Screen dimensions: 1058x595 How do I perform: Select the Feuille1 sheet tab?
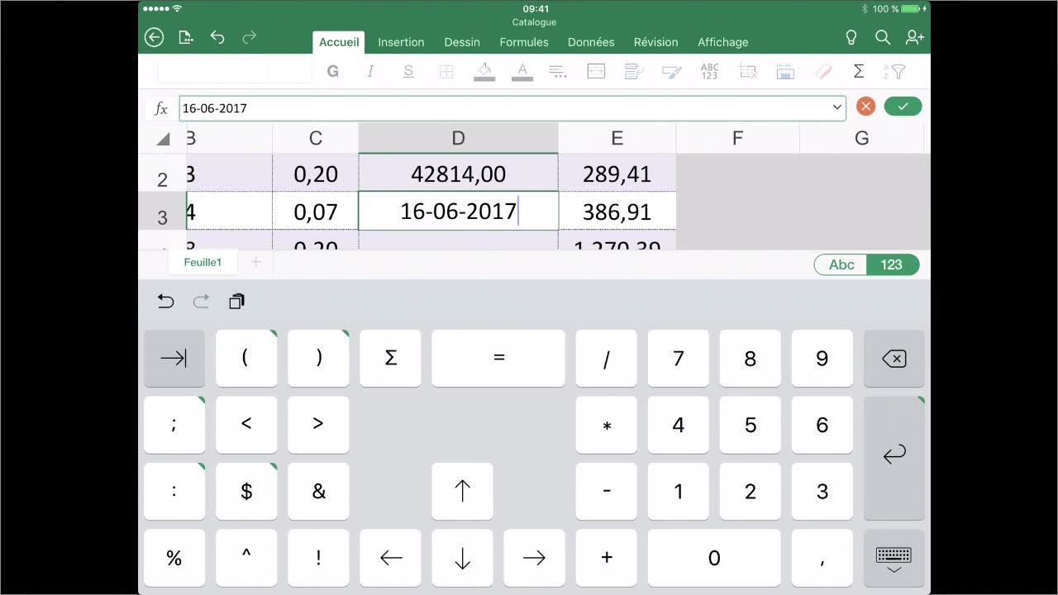203,263
